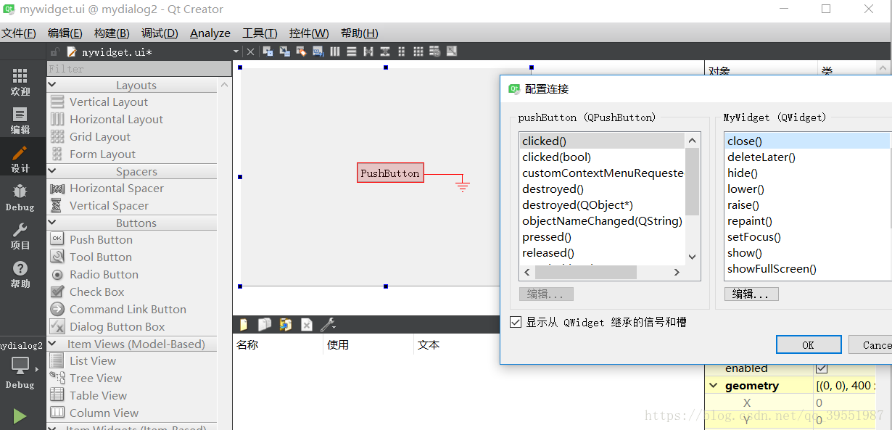The width and height of the screenshot is (892, 430).
Task: Apply Lay Out Horizontally from the toolbar
Action: [335, 51]
